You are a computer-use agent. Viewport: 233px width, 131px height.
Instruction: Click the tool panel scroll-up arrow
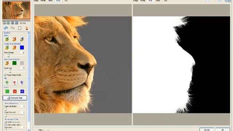click(x=28, y=33)
